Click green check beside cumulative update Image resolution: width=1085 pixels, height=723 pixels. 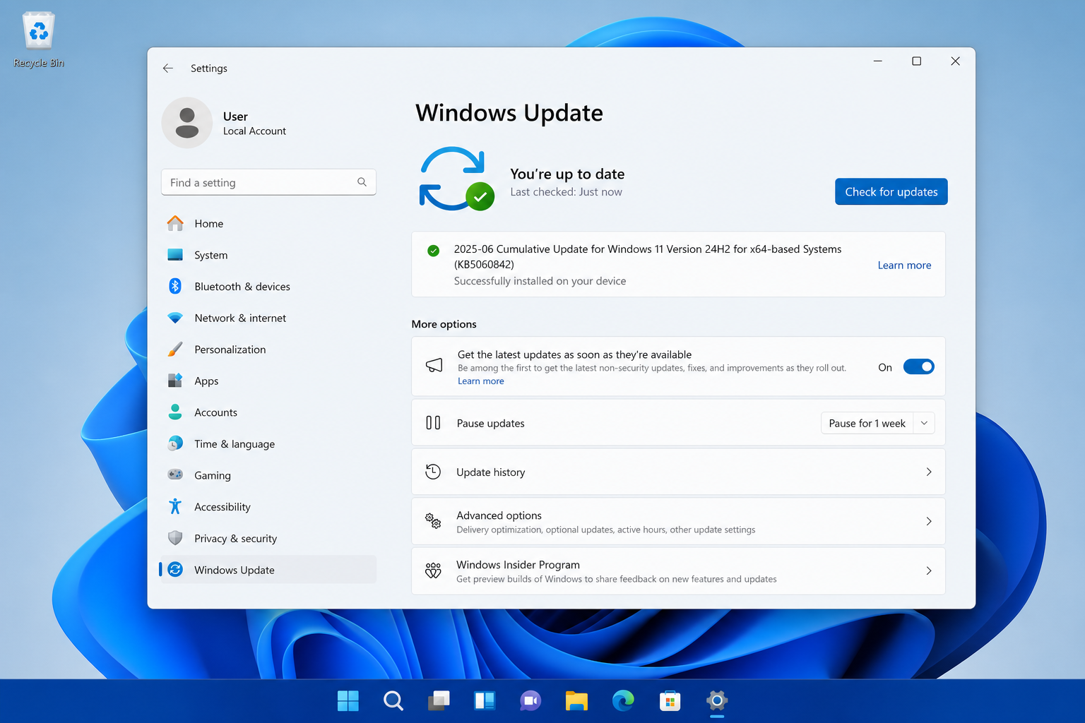pyautogui.click(x=434, y=250)
